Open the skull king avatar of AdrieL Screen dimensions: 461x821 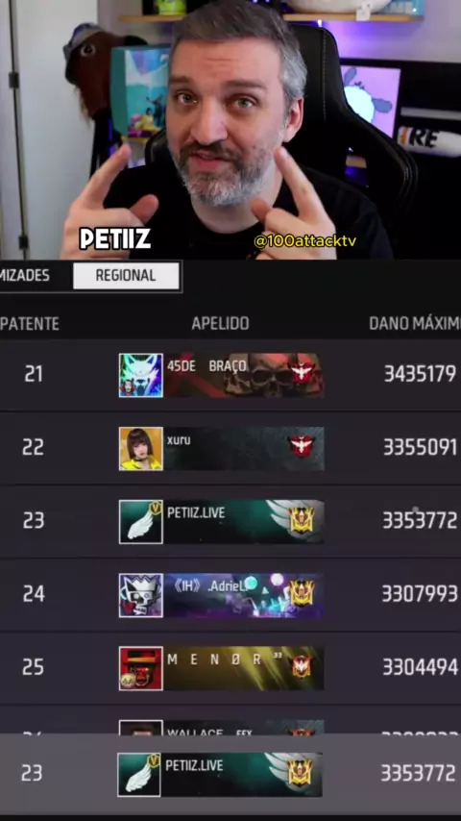click(x=141, y=595)
